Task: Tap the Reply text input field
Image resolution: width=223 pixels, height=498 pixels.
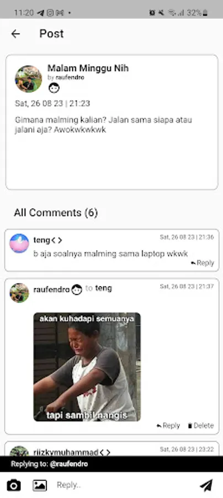Action: point(124,485)
